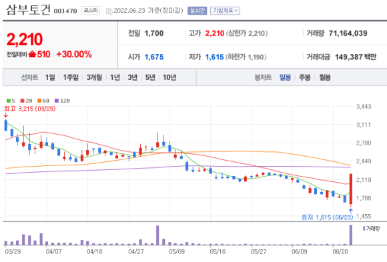Select the 1년 line chart period

pos(115,77)
